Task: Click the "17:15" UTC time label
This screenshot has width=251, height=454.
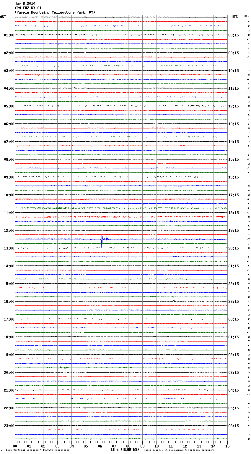Action: [234, 195]
